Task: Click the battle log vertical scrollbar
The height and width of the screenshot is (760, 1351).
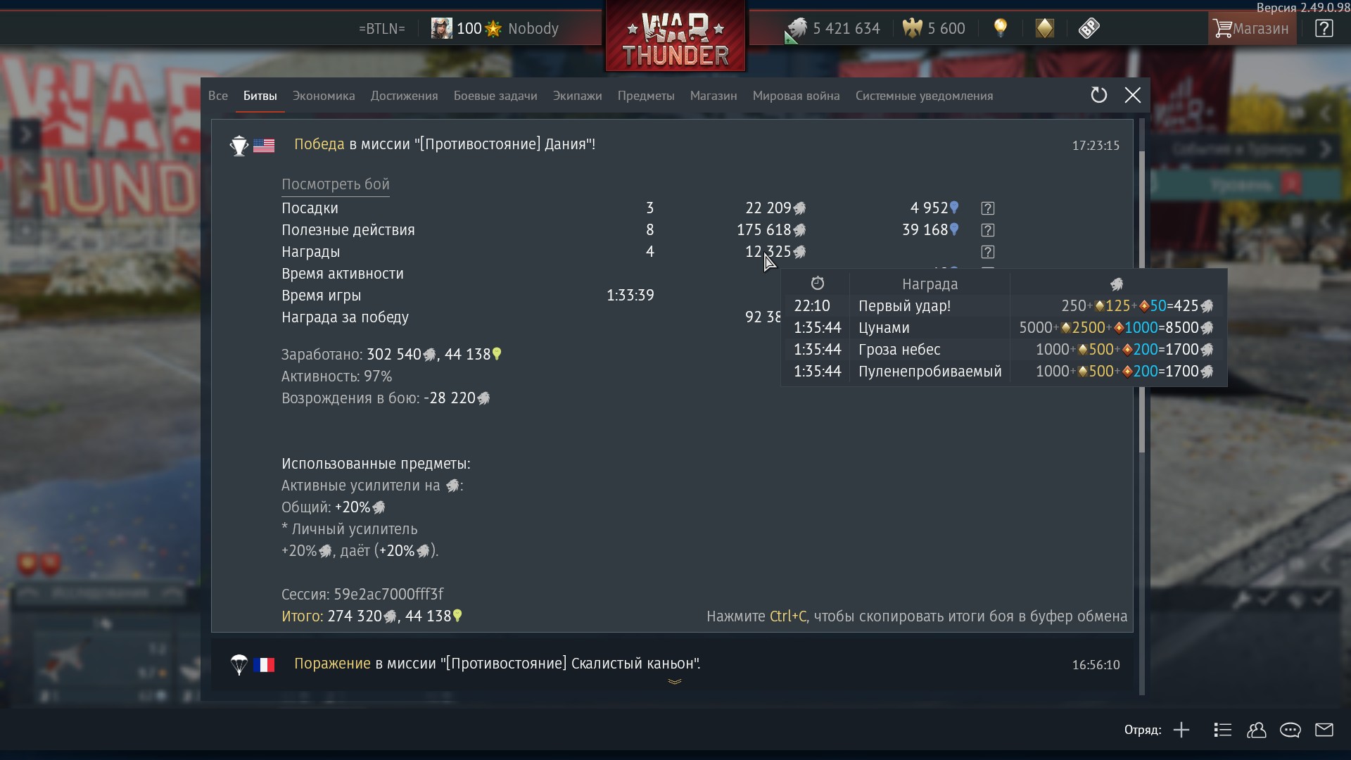Action: click(1142, 301)
